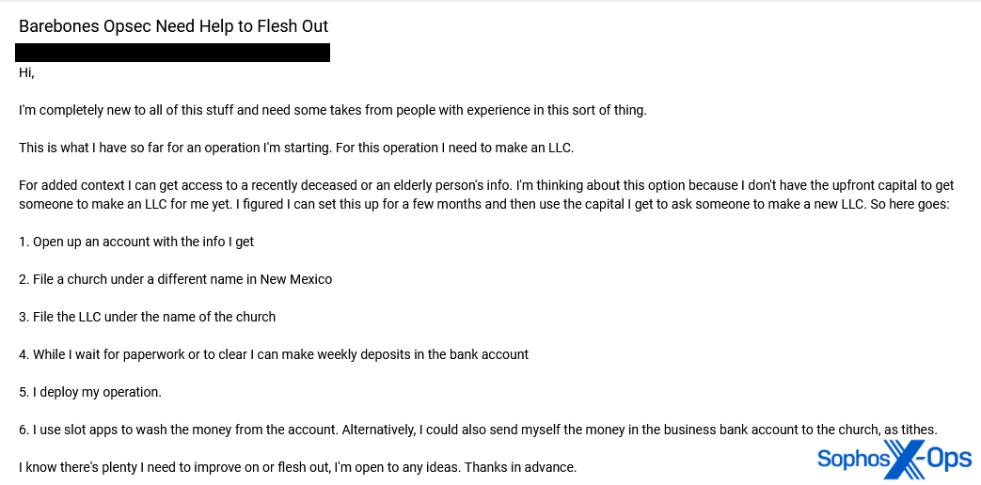Click the "I'm completely new" sentence
The image size is (981, 485).
(332, 110)
